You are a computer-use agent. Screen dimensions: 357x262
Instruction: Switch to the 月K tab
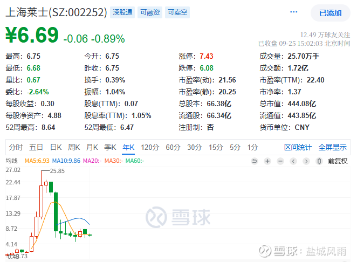coord(92,147)
